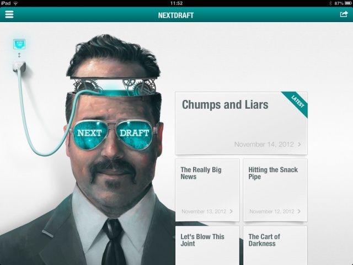Tap the battery indicator in status bar
This screenshot has width=353, height=265.
348,3
